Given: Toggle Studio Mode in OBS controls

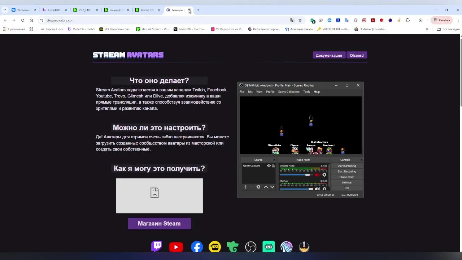Looking at the screenshot, I should pos(346,177).
